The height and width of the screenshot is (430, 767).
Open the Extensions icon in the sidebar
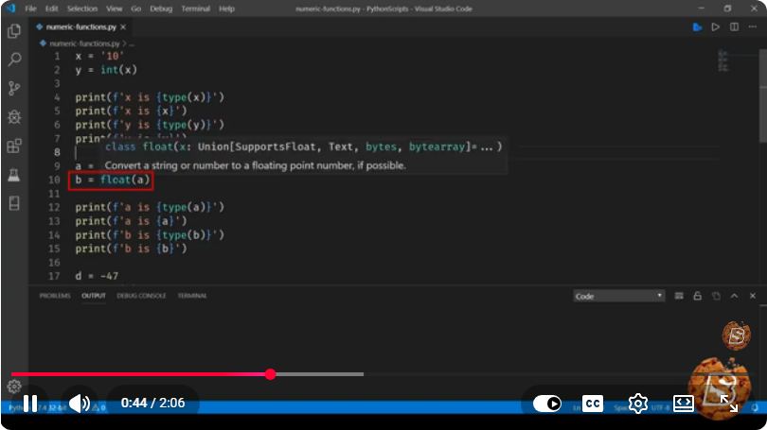pyautogui.click(x=14, y=146)
